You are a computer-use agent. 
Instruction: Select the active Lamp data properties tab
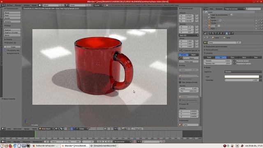click(226, 33)
